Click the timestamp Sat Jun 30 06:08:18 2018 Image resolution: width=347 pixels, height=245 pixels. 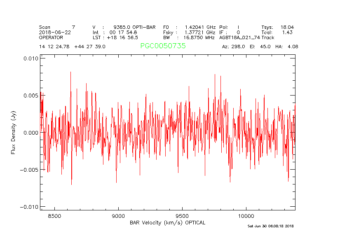(x=270, y=226)
